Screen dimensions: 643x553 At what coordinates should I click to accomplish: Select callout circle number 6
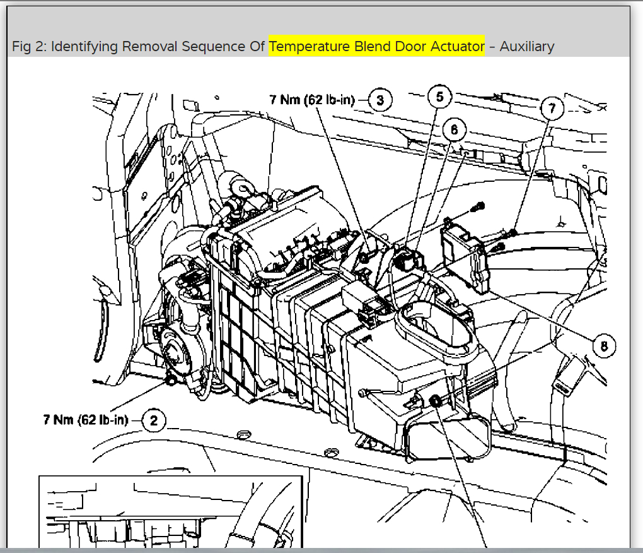pyautogui.click(x=455, y=130)
